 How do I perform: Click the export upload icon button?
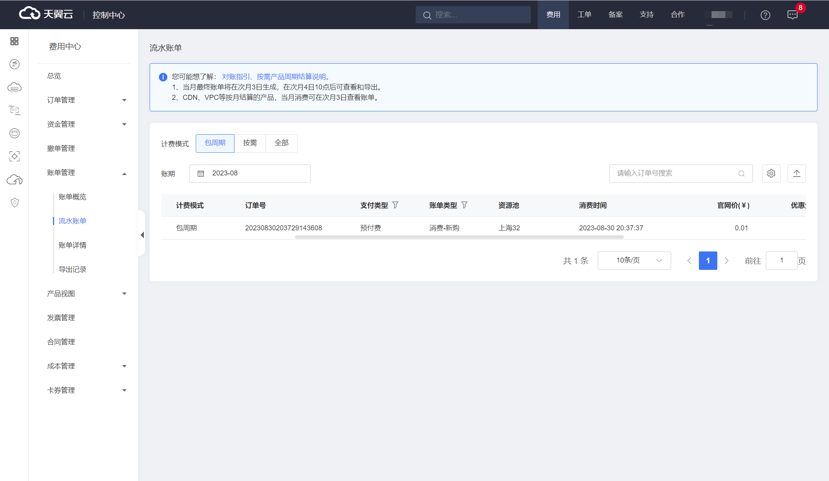(x=796, y=174)
